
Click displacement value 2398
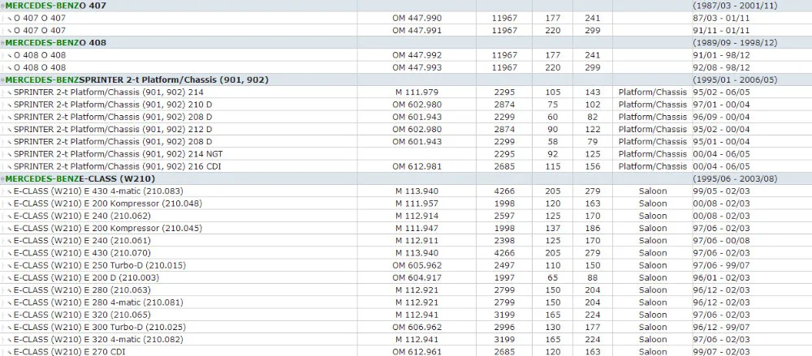click(x=504, y=241)
